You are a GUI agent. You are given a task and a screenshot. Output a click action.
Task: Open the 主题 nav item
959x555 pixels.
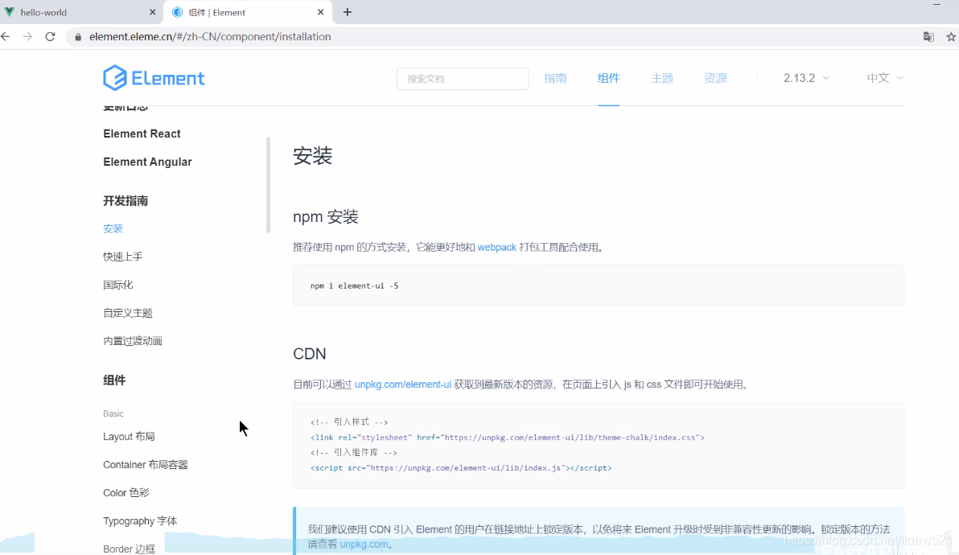click(x=662, y=78)
